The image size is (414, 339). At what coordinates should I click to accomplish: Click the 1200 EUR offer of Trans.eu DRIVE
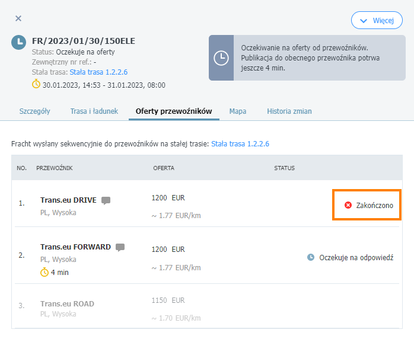[168, 197]
